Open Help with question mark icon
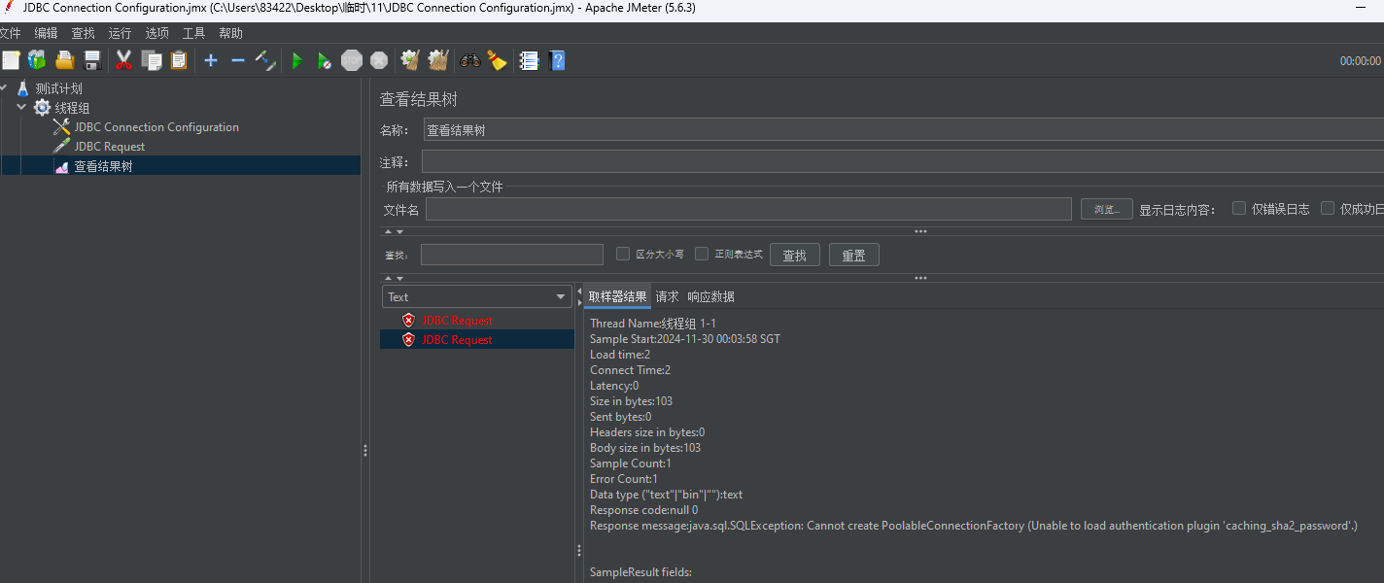1384x583 pixels. tap(557, 60)
